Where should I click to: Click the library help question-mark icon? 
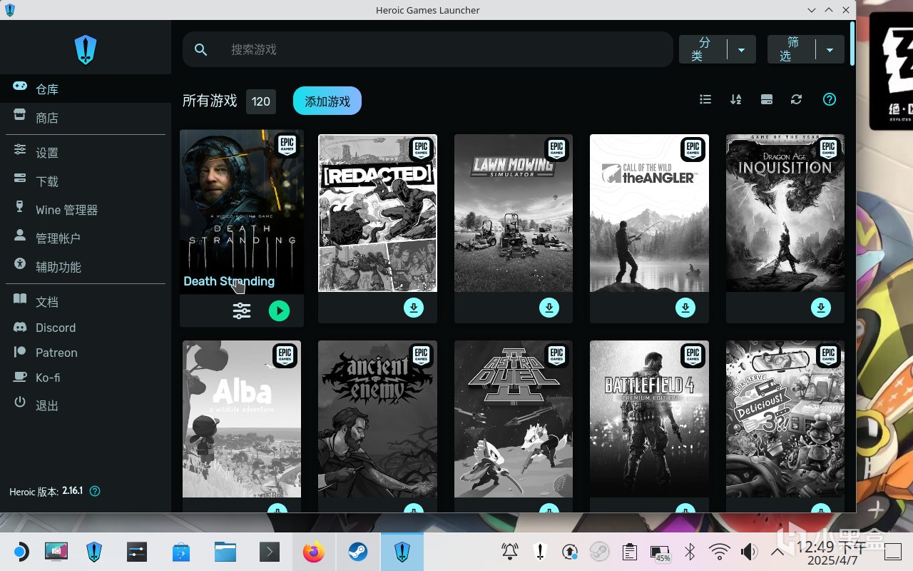pos(830,99)
